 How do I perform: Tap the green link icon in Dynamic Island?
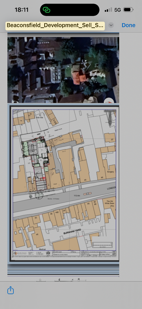point(47,10)
